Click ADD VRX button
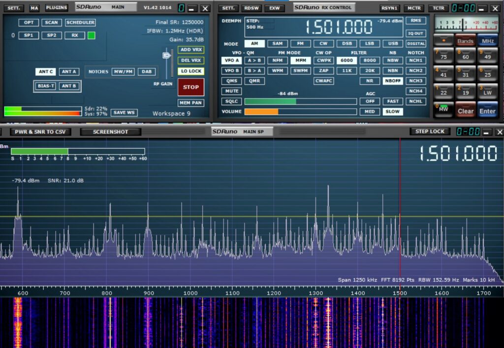504x348 pixels. pyautogui.click(x=191, y=50)
